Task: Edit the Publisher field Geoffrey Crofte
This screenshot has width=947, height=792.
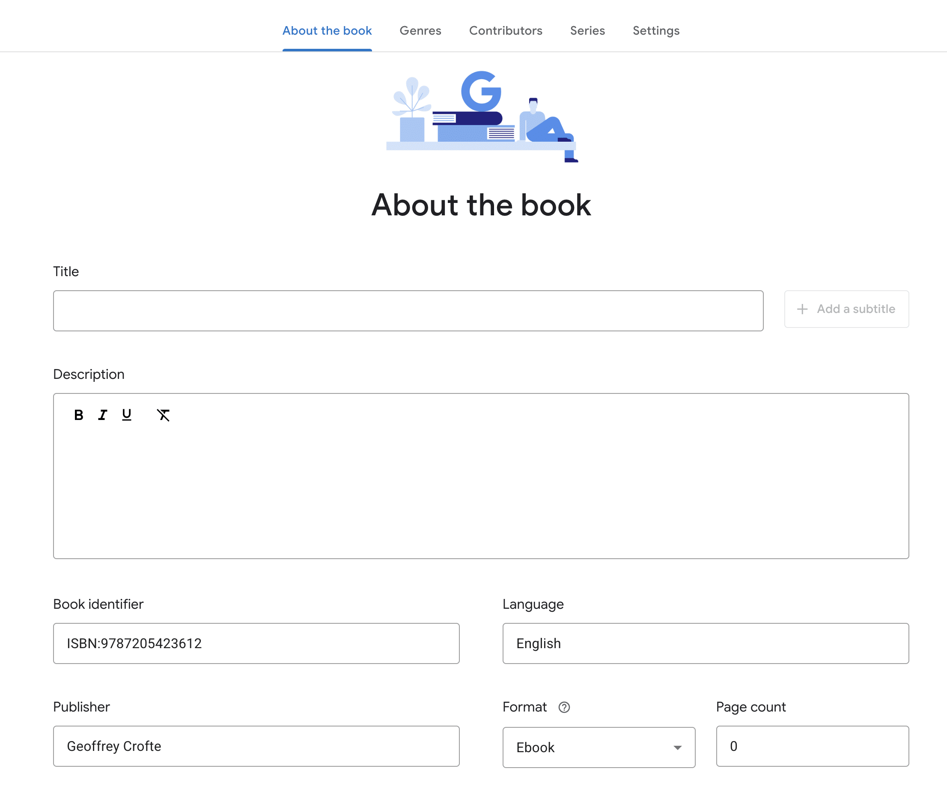Action: pos(256,746)
